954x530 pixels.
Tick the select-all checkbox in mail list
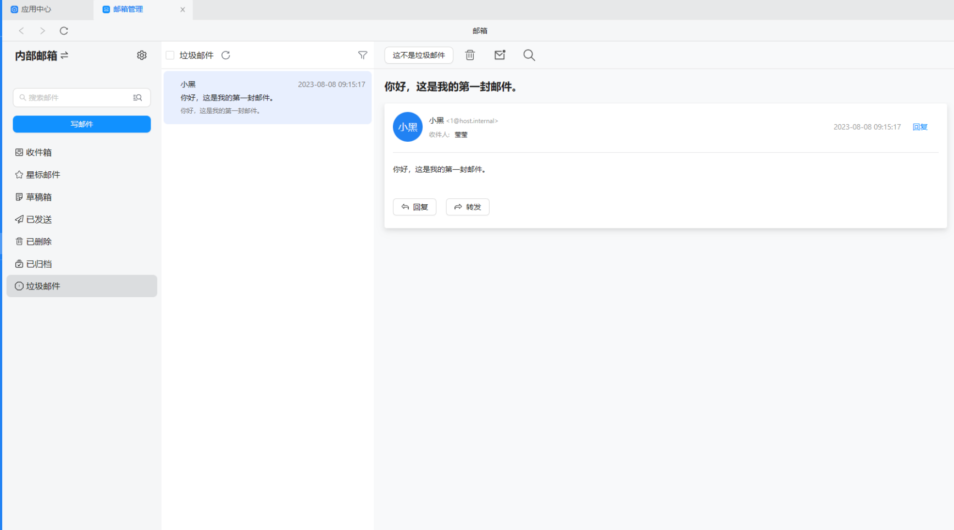coord(170,55)
